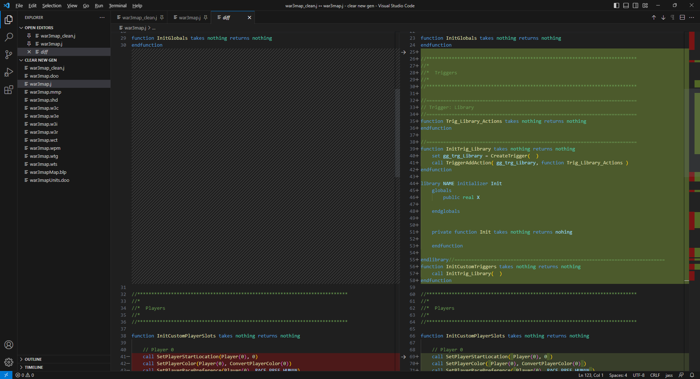Open the feedback icon in status bar
The image size is (700, 379).
click(x=681, y=375)
